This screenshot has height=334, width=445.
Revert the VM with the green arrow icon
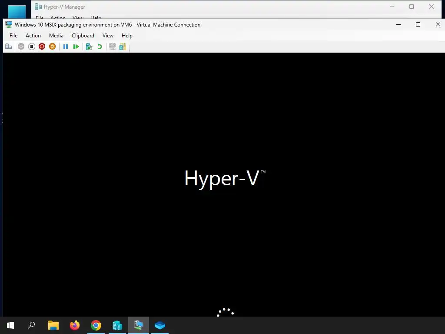(100, 46)
